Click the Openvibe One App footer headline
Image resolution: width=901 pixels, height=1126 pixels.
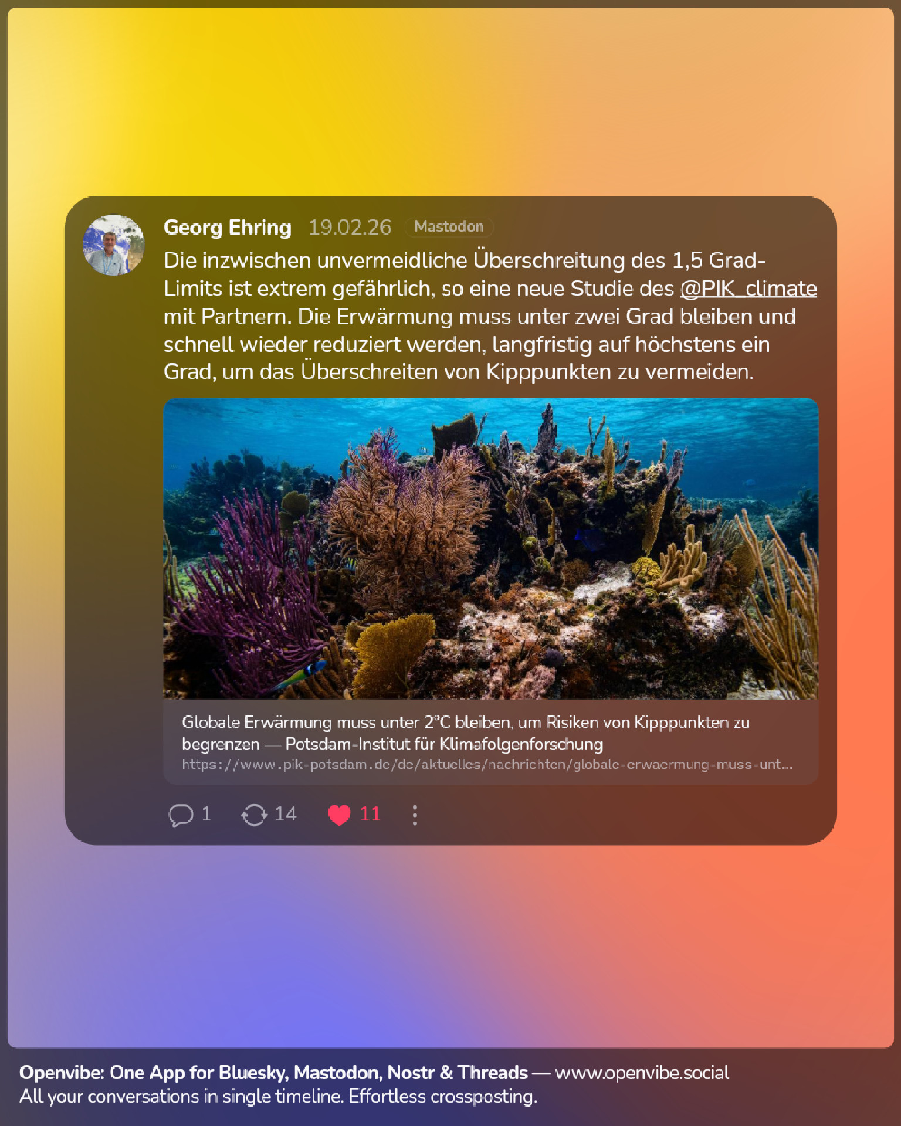pyautogui.click(x=273, y=1073)
